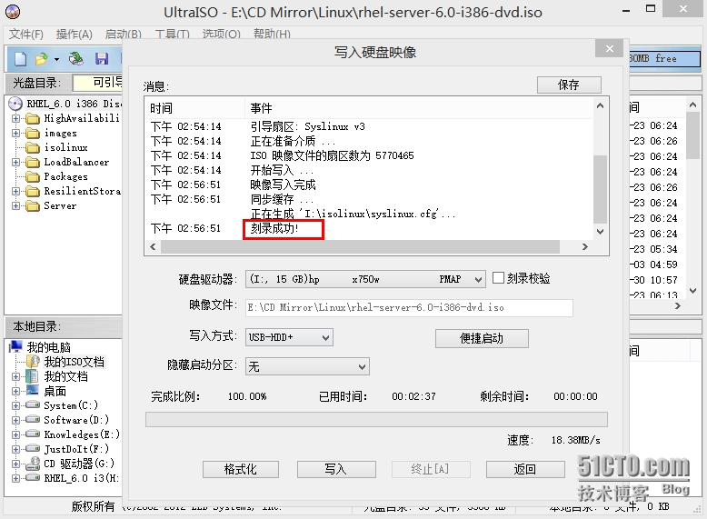The height and width of the screenshot is (519, 707).
Task: Expand the images tree node
Action: pos(15,133)
